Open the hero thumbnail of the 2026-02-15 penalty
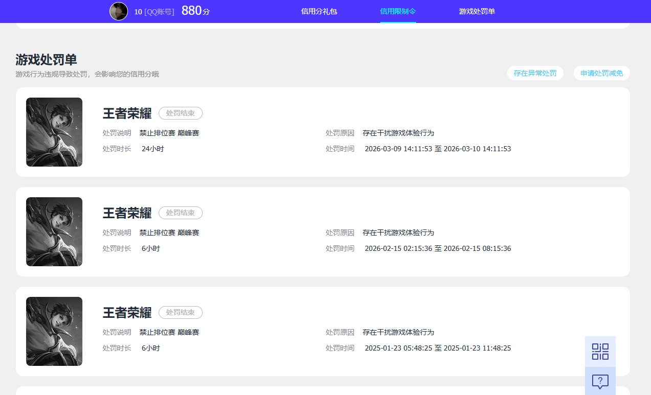The width and height of the screenshot is (651, 395). 54,231
